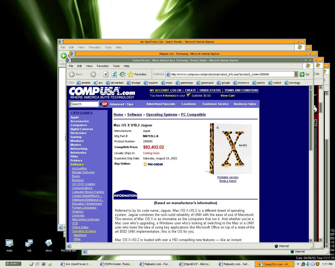Screen dimensions: 335x268
Task: Click the CompUSA.com logo
Action: click(102, 93)
